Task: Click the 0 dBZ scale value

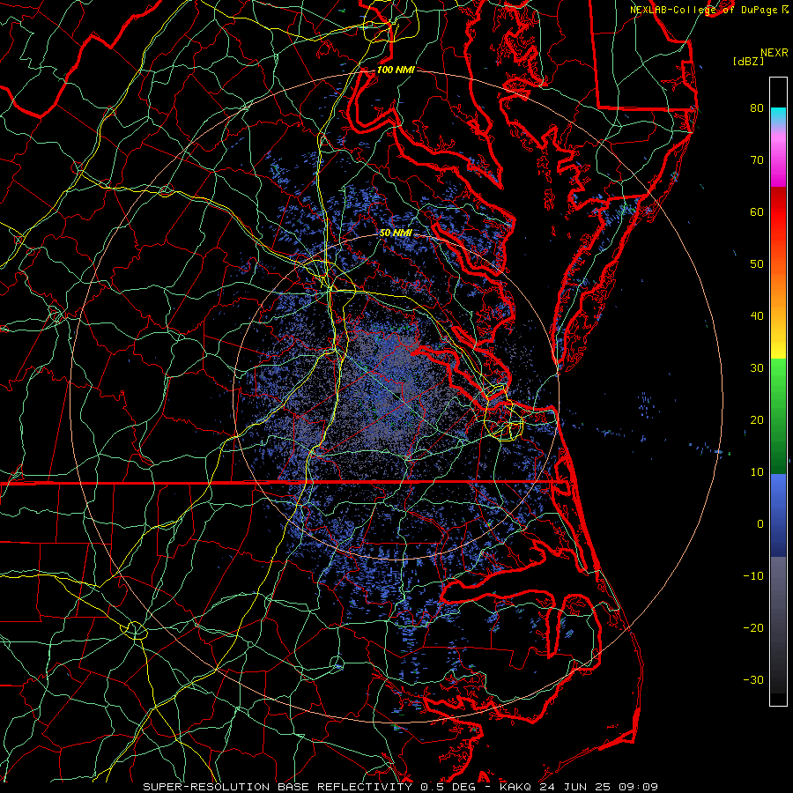Action: (x=760, y=524)
